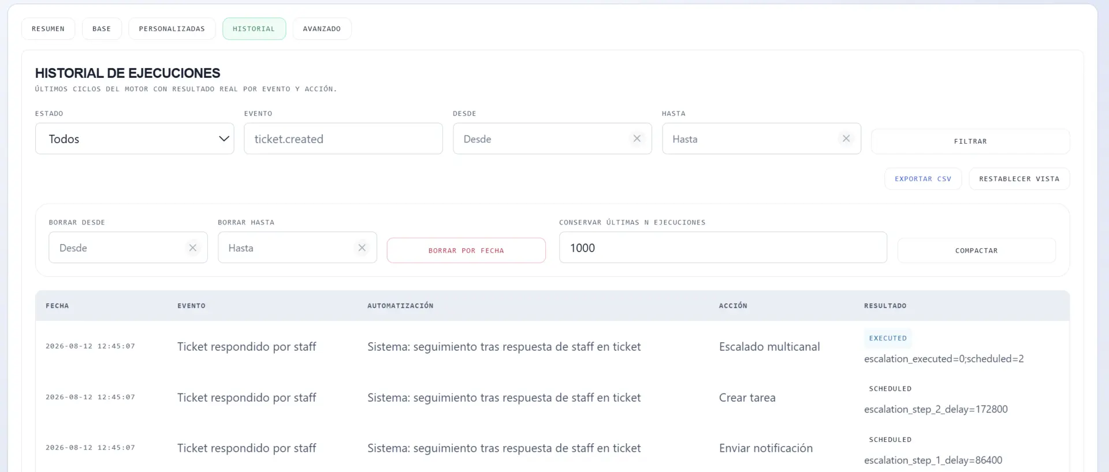Click the Borrar por Fecha button
The width and height of the screenshot is (1109, 472).
tap(466, 250)
